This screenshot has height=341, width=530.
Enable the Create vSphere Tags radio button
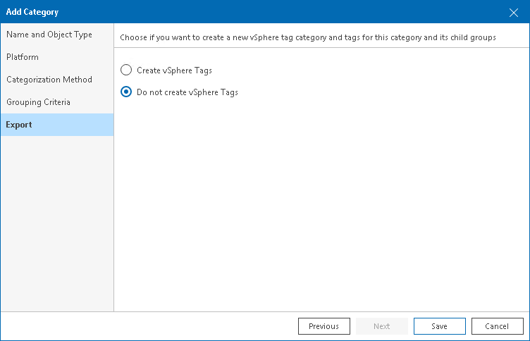(x=126, y=70)
